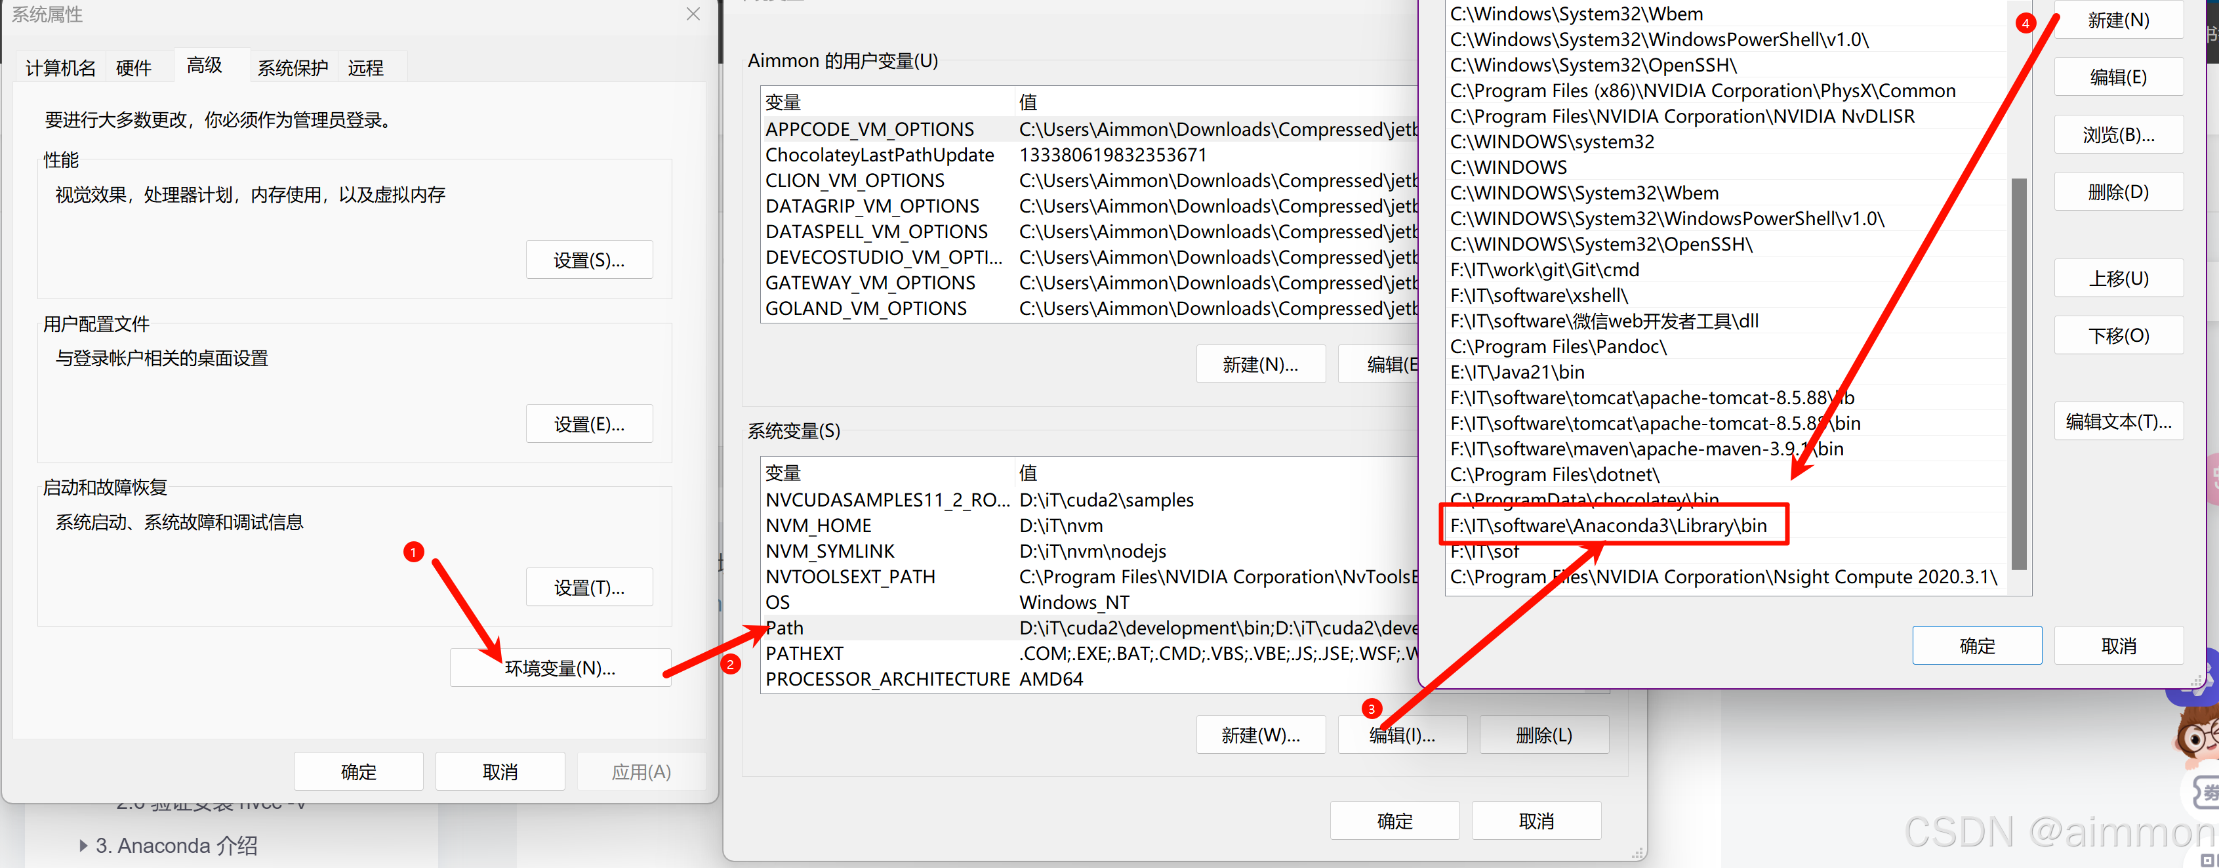Open startup recovery 设置(T)... button

589,587
